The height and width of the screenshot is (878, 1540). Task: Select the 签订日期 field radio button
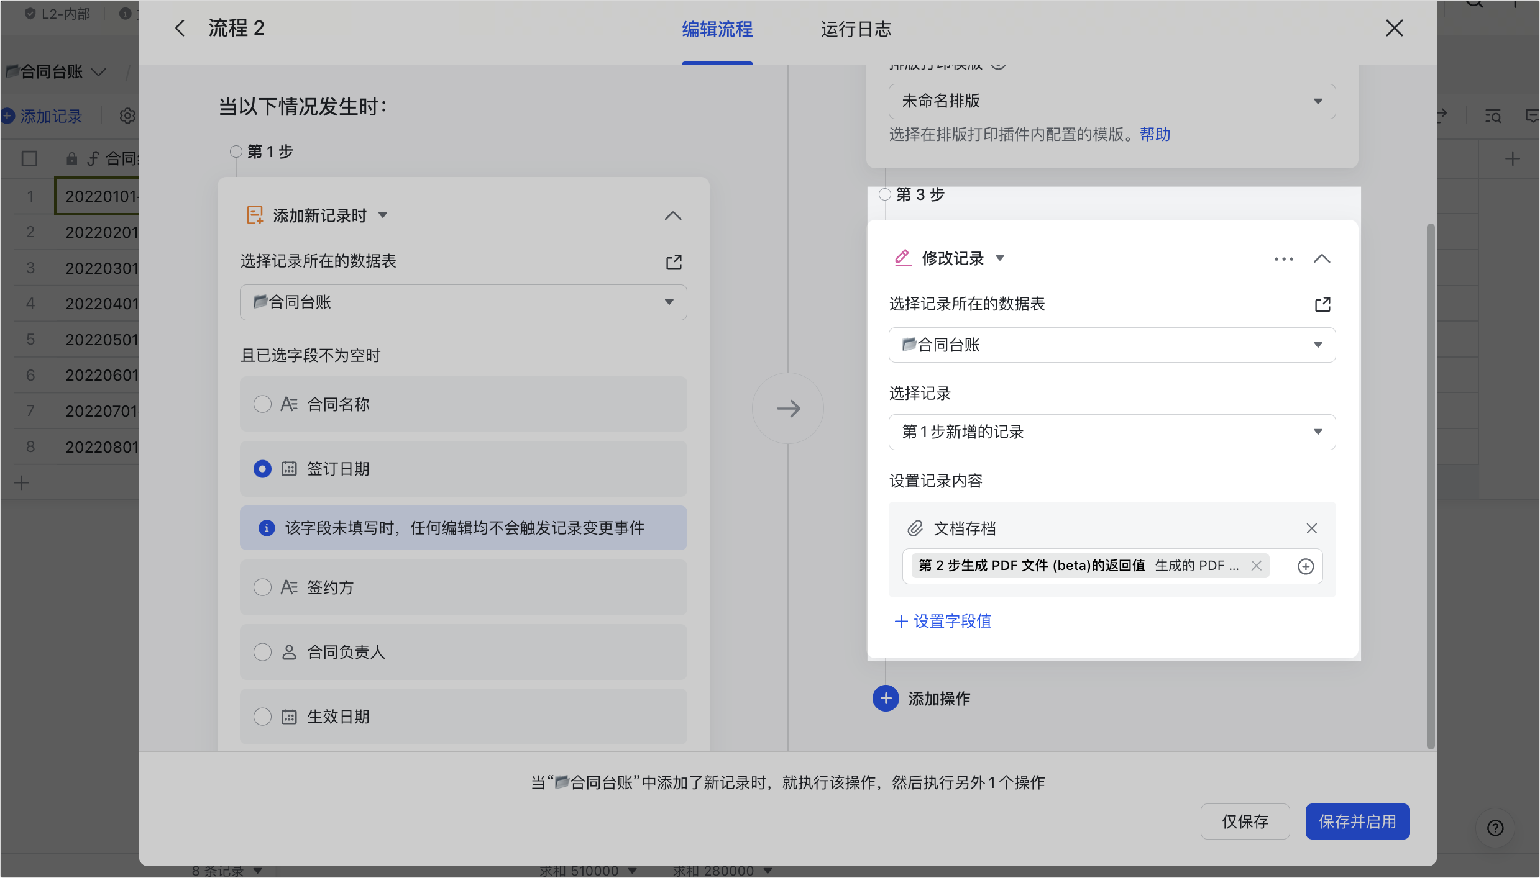click(262, 469)
